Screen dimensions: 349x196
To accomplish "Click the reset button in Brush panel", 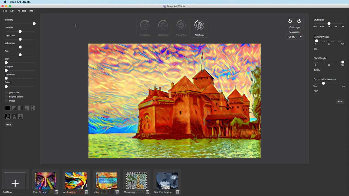I will (340, 101).
